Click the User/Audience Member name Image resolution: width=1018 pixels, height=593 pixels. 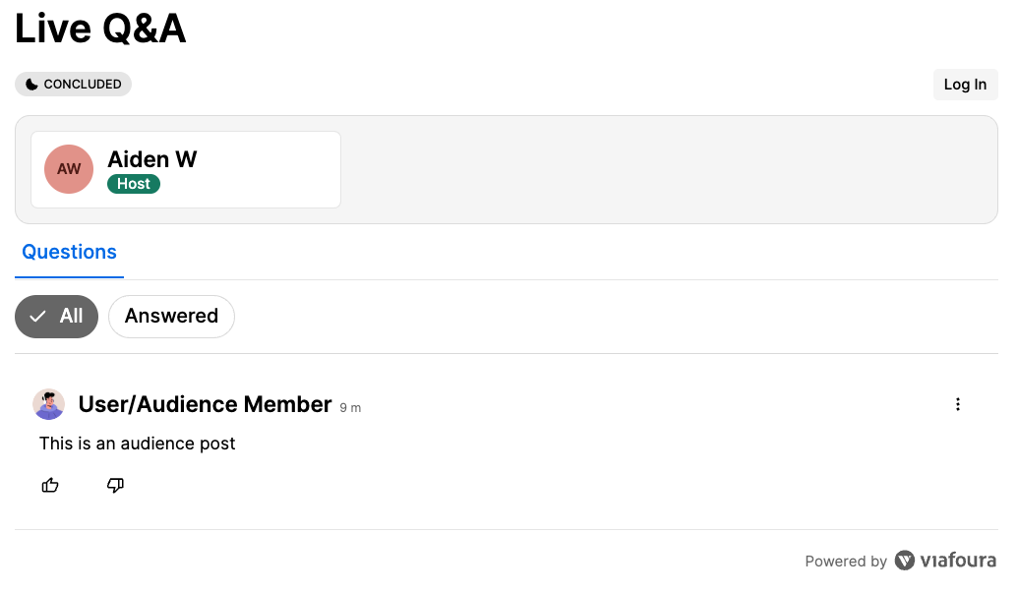pos(205,404)
